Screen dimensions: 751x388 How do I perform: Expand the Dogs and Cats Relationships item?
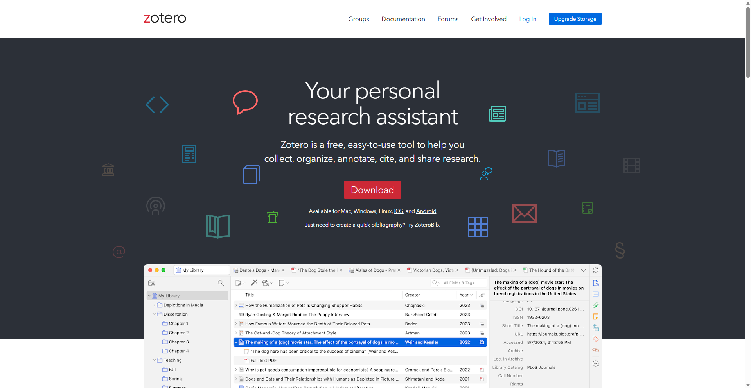[x=236, y=379]
